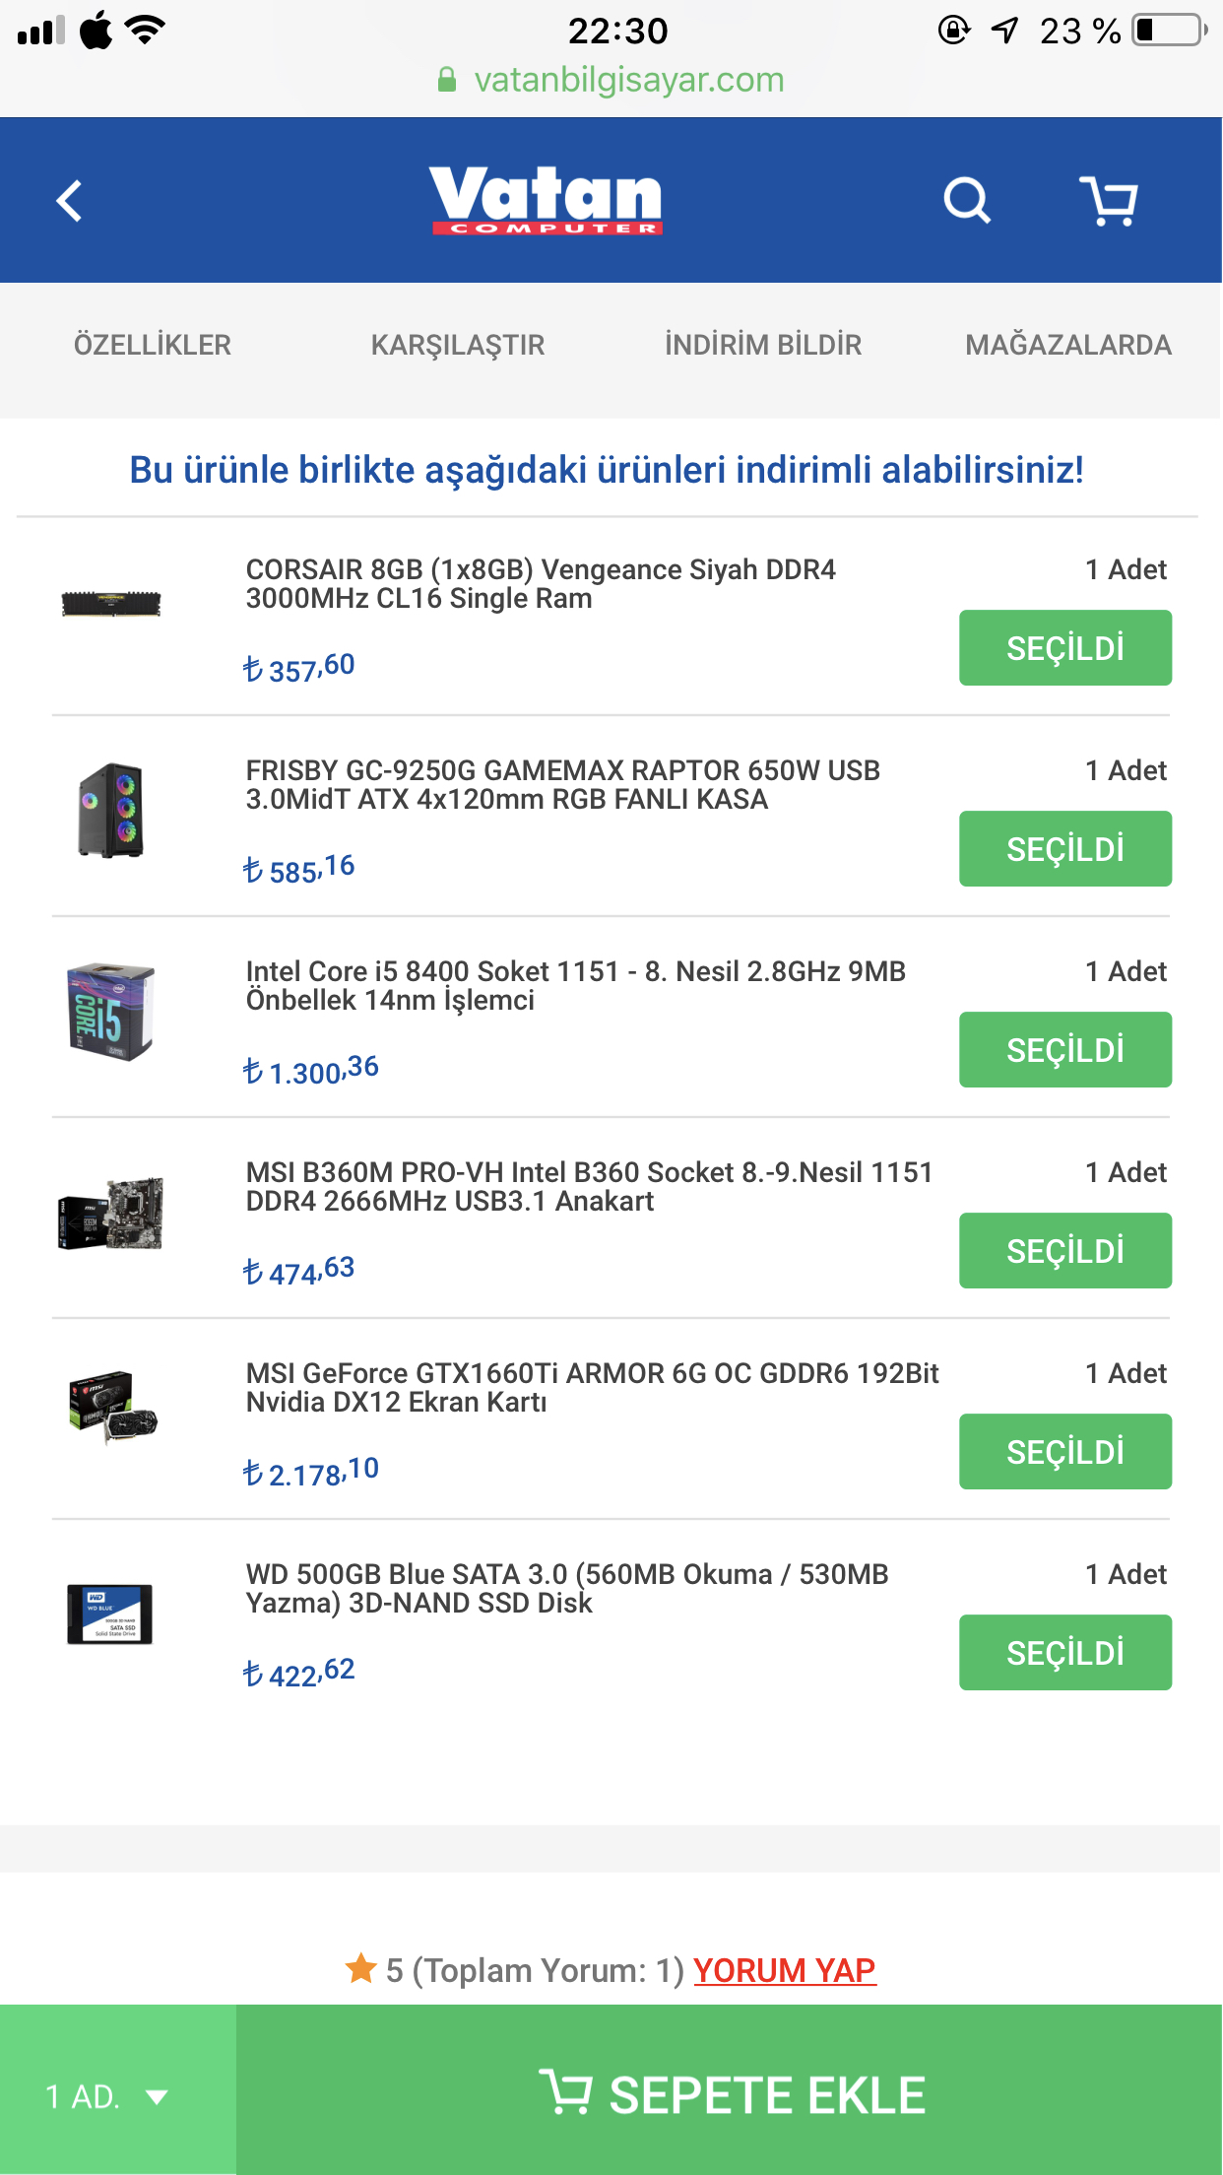Open the search magnifier icon

point(966,201)
